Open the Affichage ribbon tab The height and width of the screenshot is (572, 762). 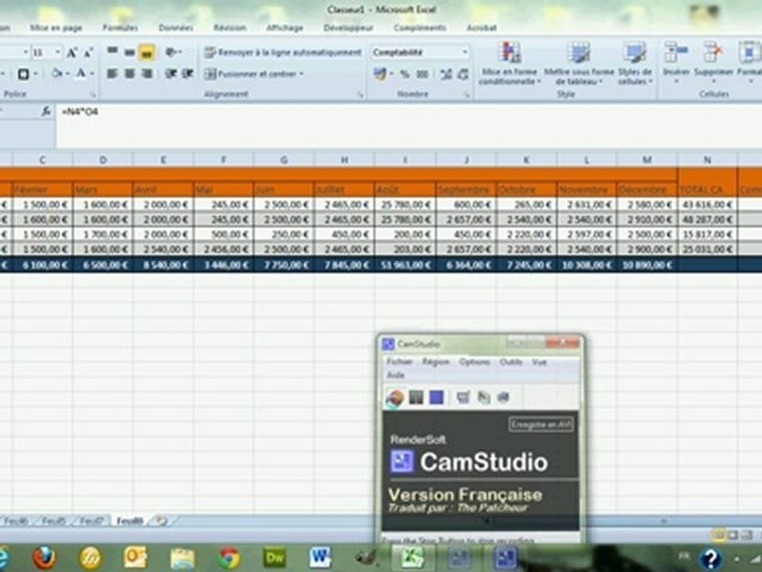284,28
